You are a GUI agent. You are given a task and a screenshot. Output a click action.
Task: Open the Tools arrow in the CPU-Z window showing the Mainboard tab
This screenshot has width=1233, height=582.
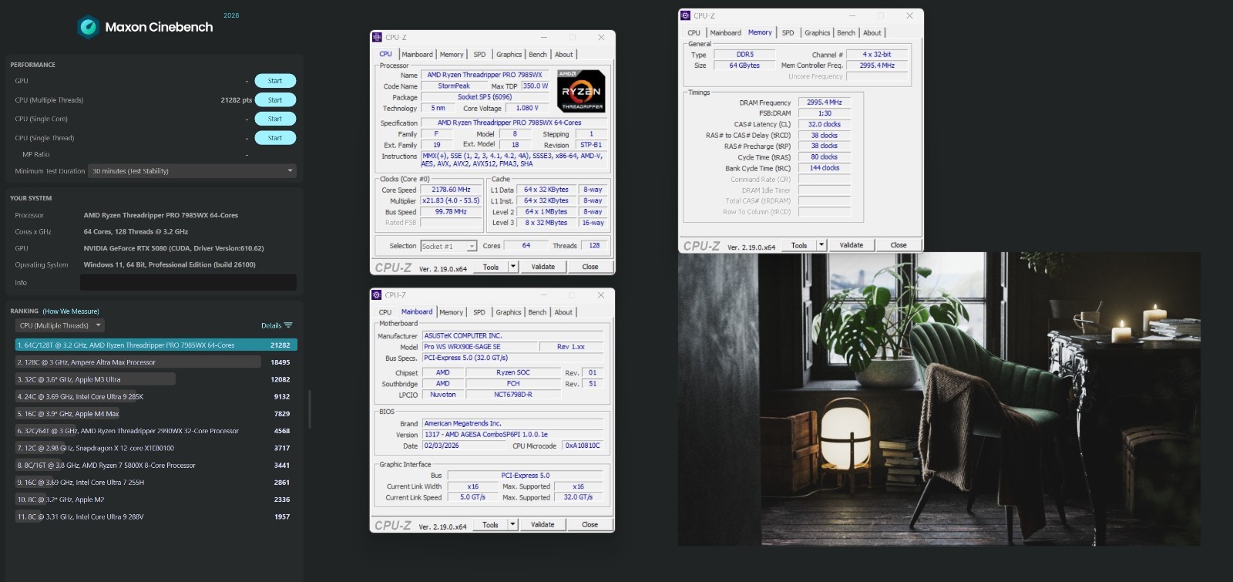tap(513, 524)
